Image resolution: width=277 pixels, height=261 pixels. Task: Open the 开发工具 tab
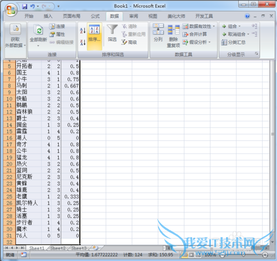pyautogui.click(x=204, y=16)
